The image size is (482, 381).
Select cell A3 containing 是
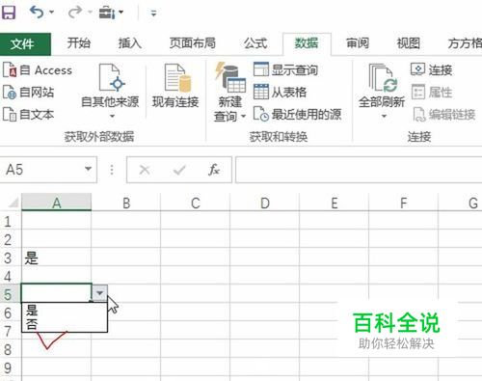[57, 258]
